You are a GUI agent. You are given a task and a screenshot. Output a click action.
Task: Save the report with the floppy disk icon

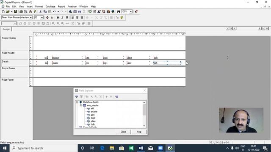(x=15, y=11)
